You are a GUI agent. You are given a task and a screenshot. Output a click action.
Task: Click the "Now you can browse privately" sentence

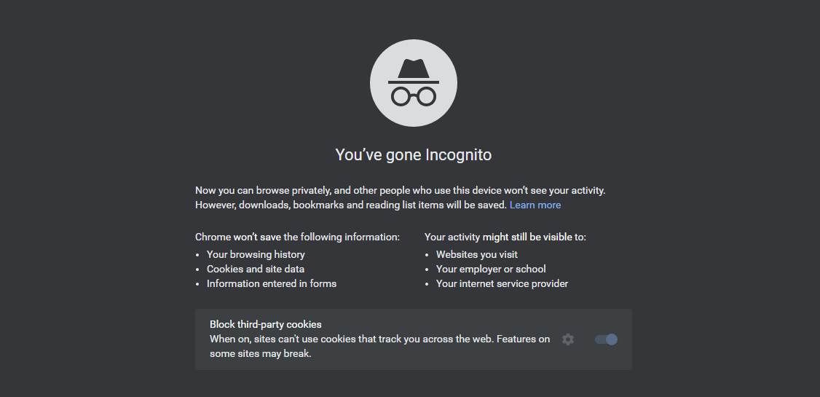(x=400, y=190)
